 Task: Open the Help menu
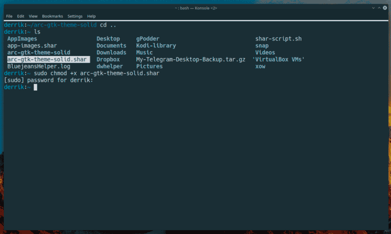[91, 16]
